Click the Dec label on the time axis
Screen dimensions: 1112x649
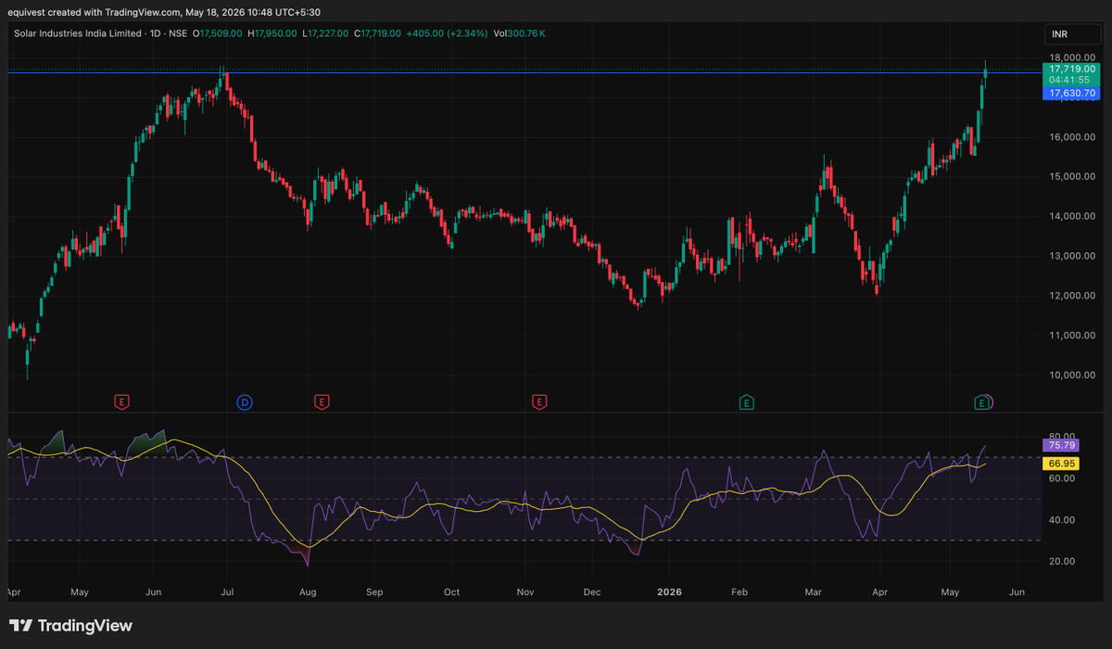[x=592, y=592]
